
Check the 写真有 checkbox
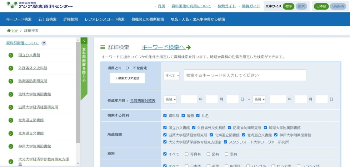(x=186, y=154)
